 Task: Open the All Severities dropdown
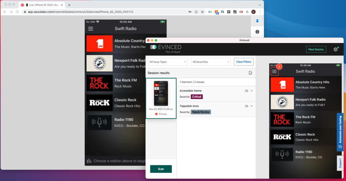211,62
